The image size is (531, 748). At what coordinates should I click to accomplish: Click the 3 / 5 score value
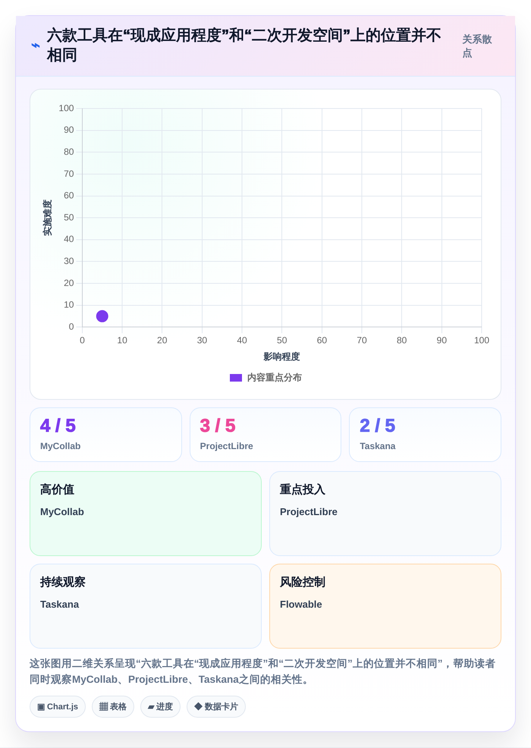coord(218,426)
